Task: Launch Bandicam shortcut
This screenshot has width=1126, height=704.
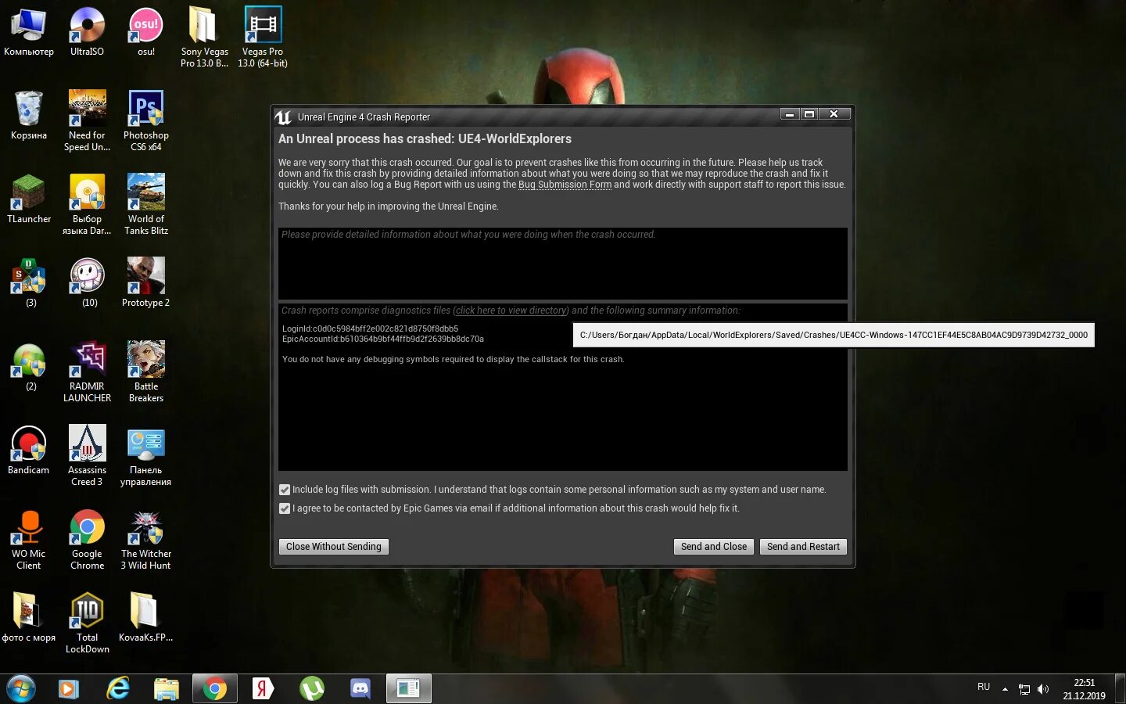Action: 28,450
